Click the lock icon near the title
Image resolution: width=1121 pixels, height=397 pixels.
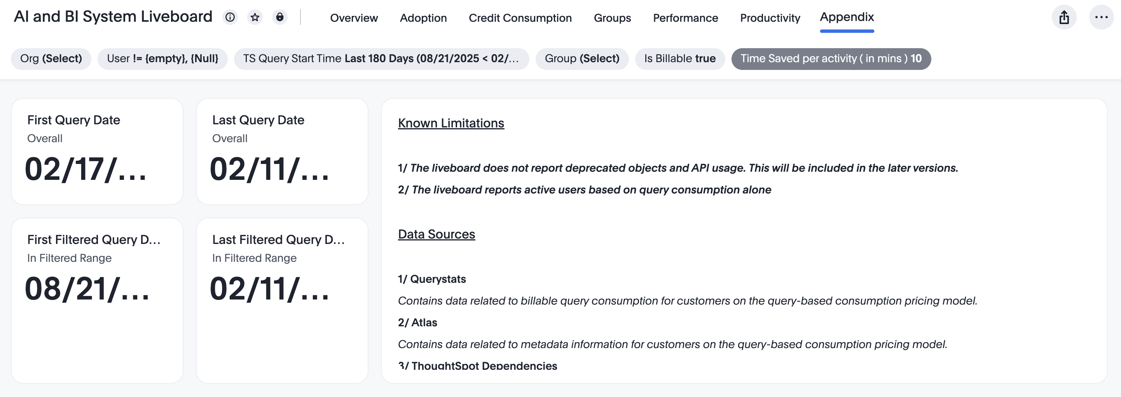(x=280, y=17)
